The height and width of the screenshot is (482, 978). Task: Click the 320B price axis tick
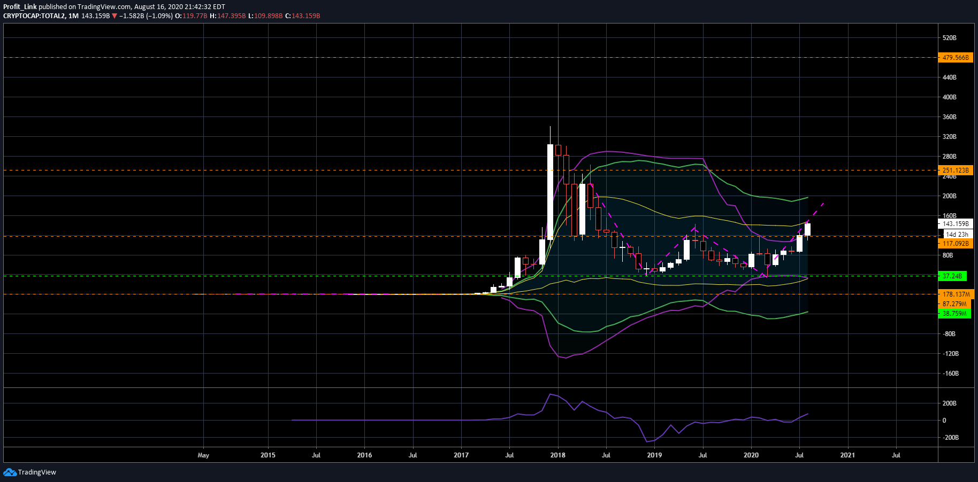point(950,137)
